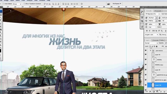Open Normal blend mode dropdown
167x94 pixels.
tap(151, 43)
